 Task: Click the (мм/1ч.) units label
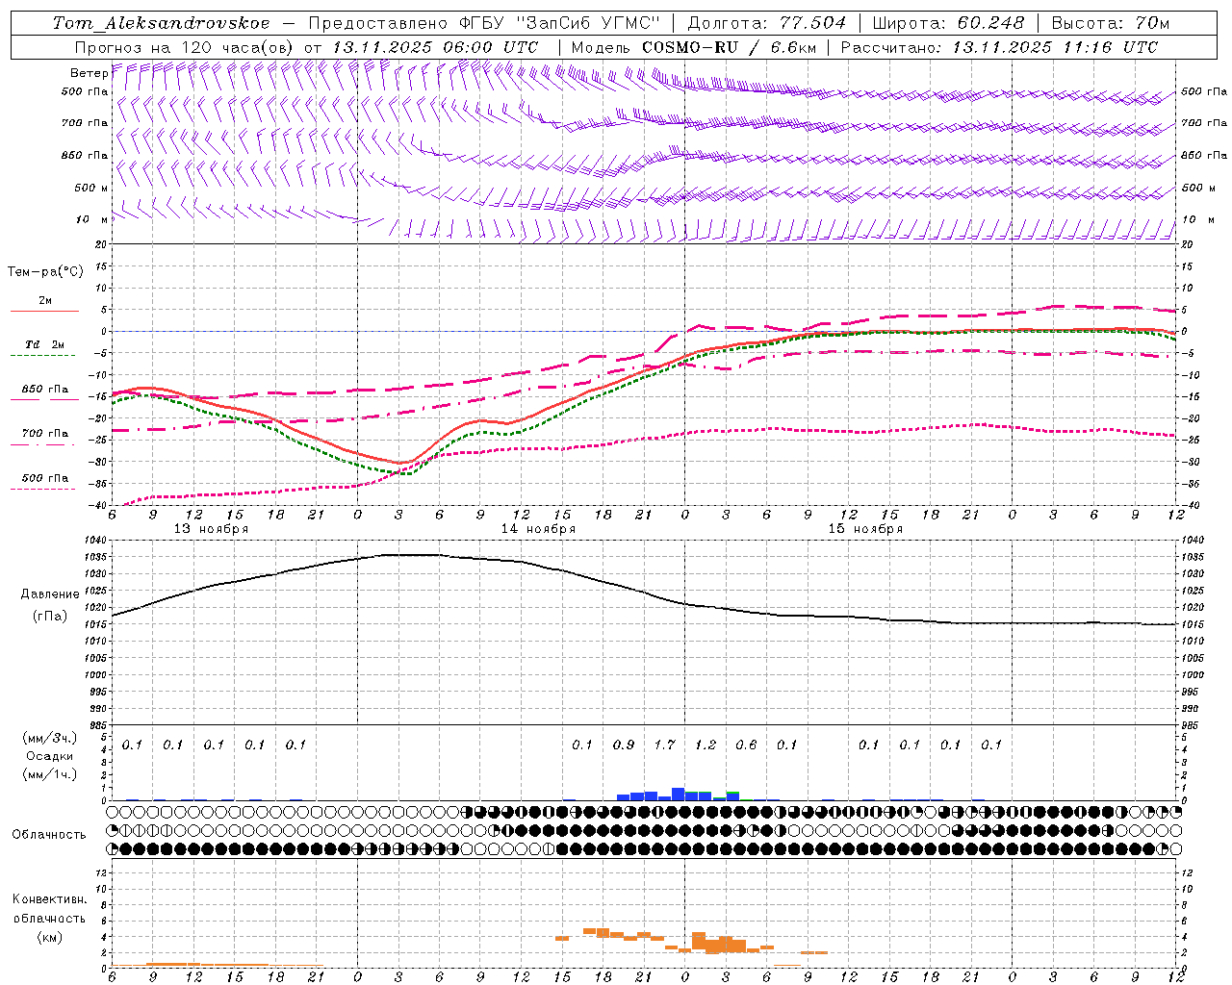tap(50, 774)
